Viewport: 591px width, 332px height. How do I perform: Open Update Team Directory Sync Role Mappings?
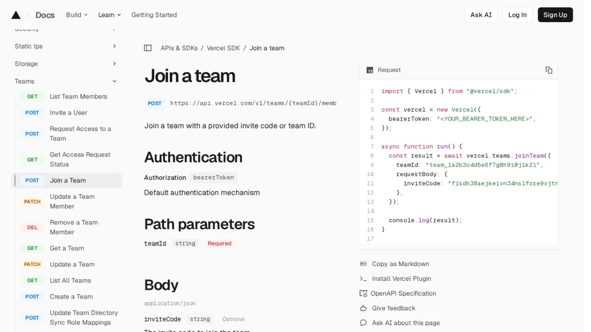point(84,318)
